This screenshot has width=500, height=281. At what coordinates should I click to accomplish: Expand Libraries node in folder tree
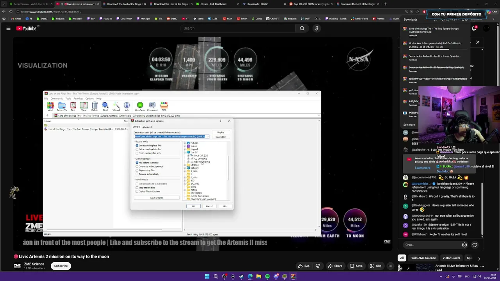tap(185, 165)
